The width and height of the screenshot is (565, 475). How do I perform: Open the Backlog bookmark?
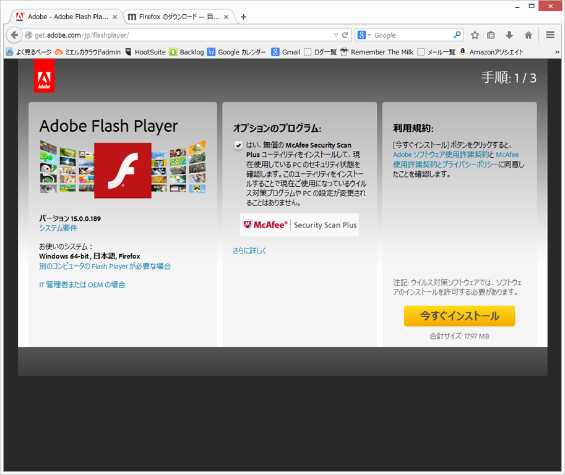coord(187,52)
